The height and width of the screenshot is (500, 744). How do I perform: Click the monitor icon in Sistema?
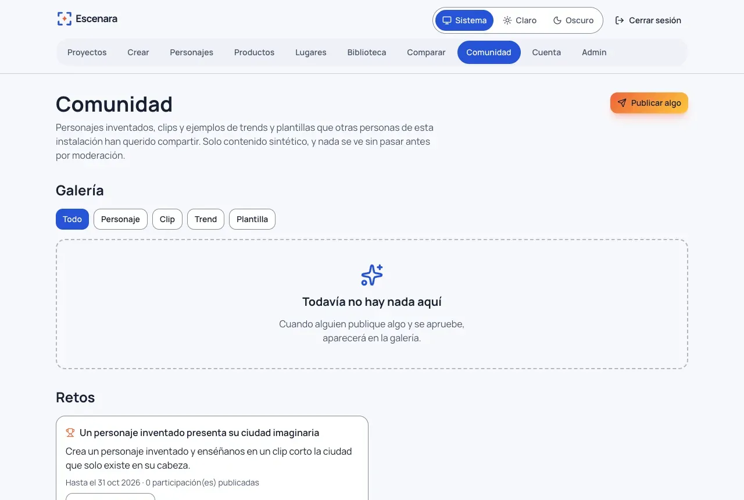click(447, 20)
